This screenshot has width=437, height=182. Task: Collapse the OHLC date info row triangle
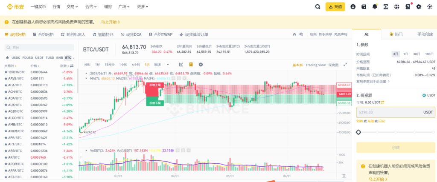86,74
